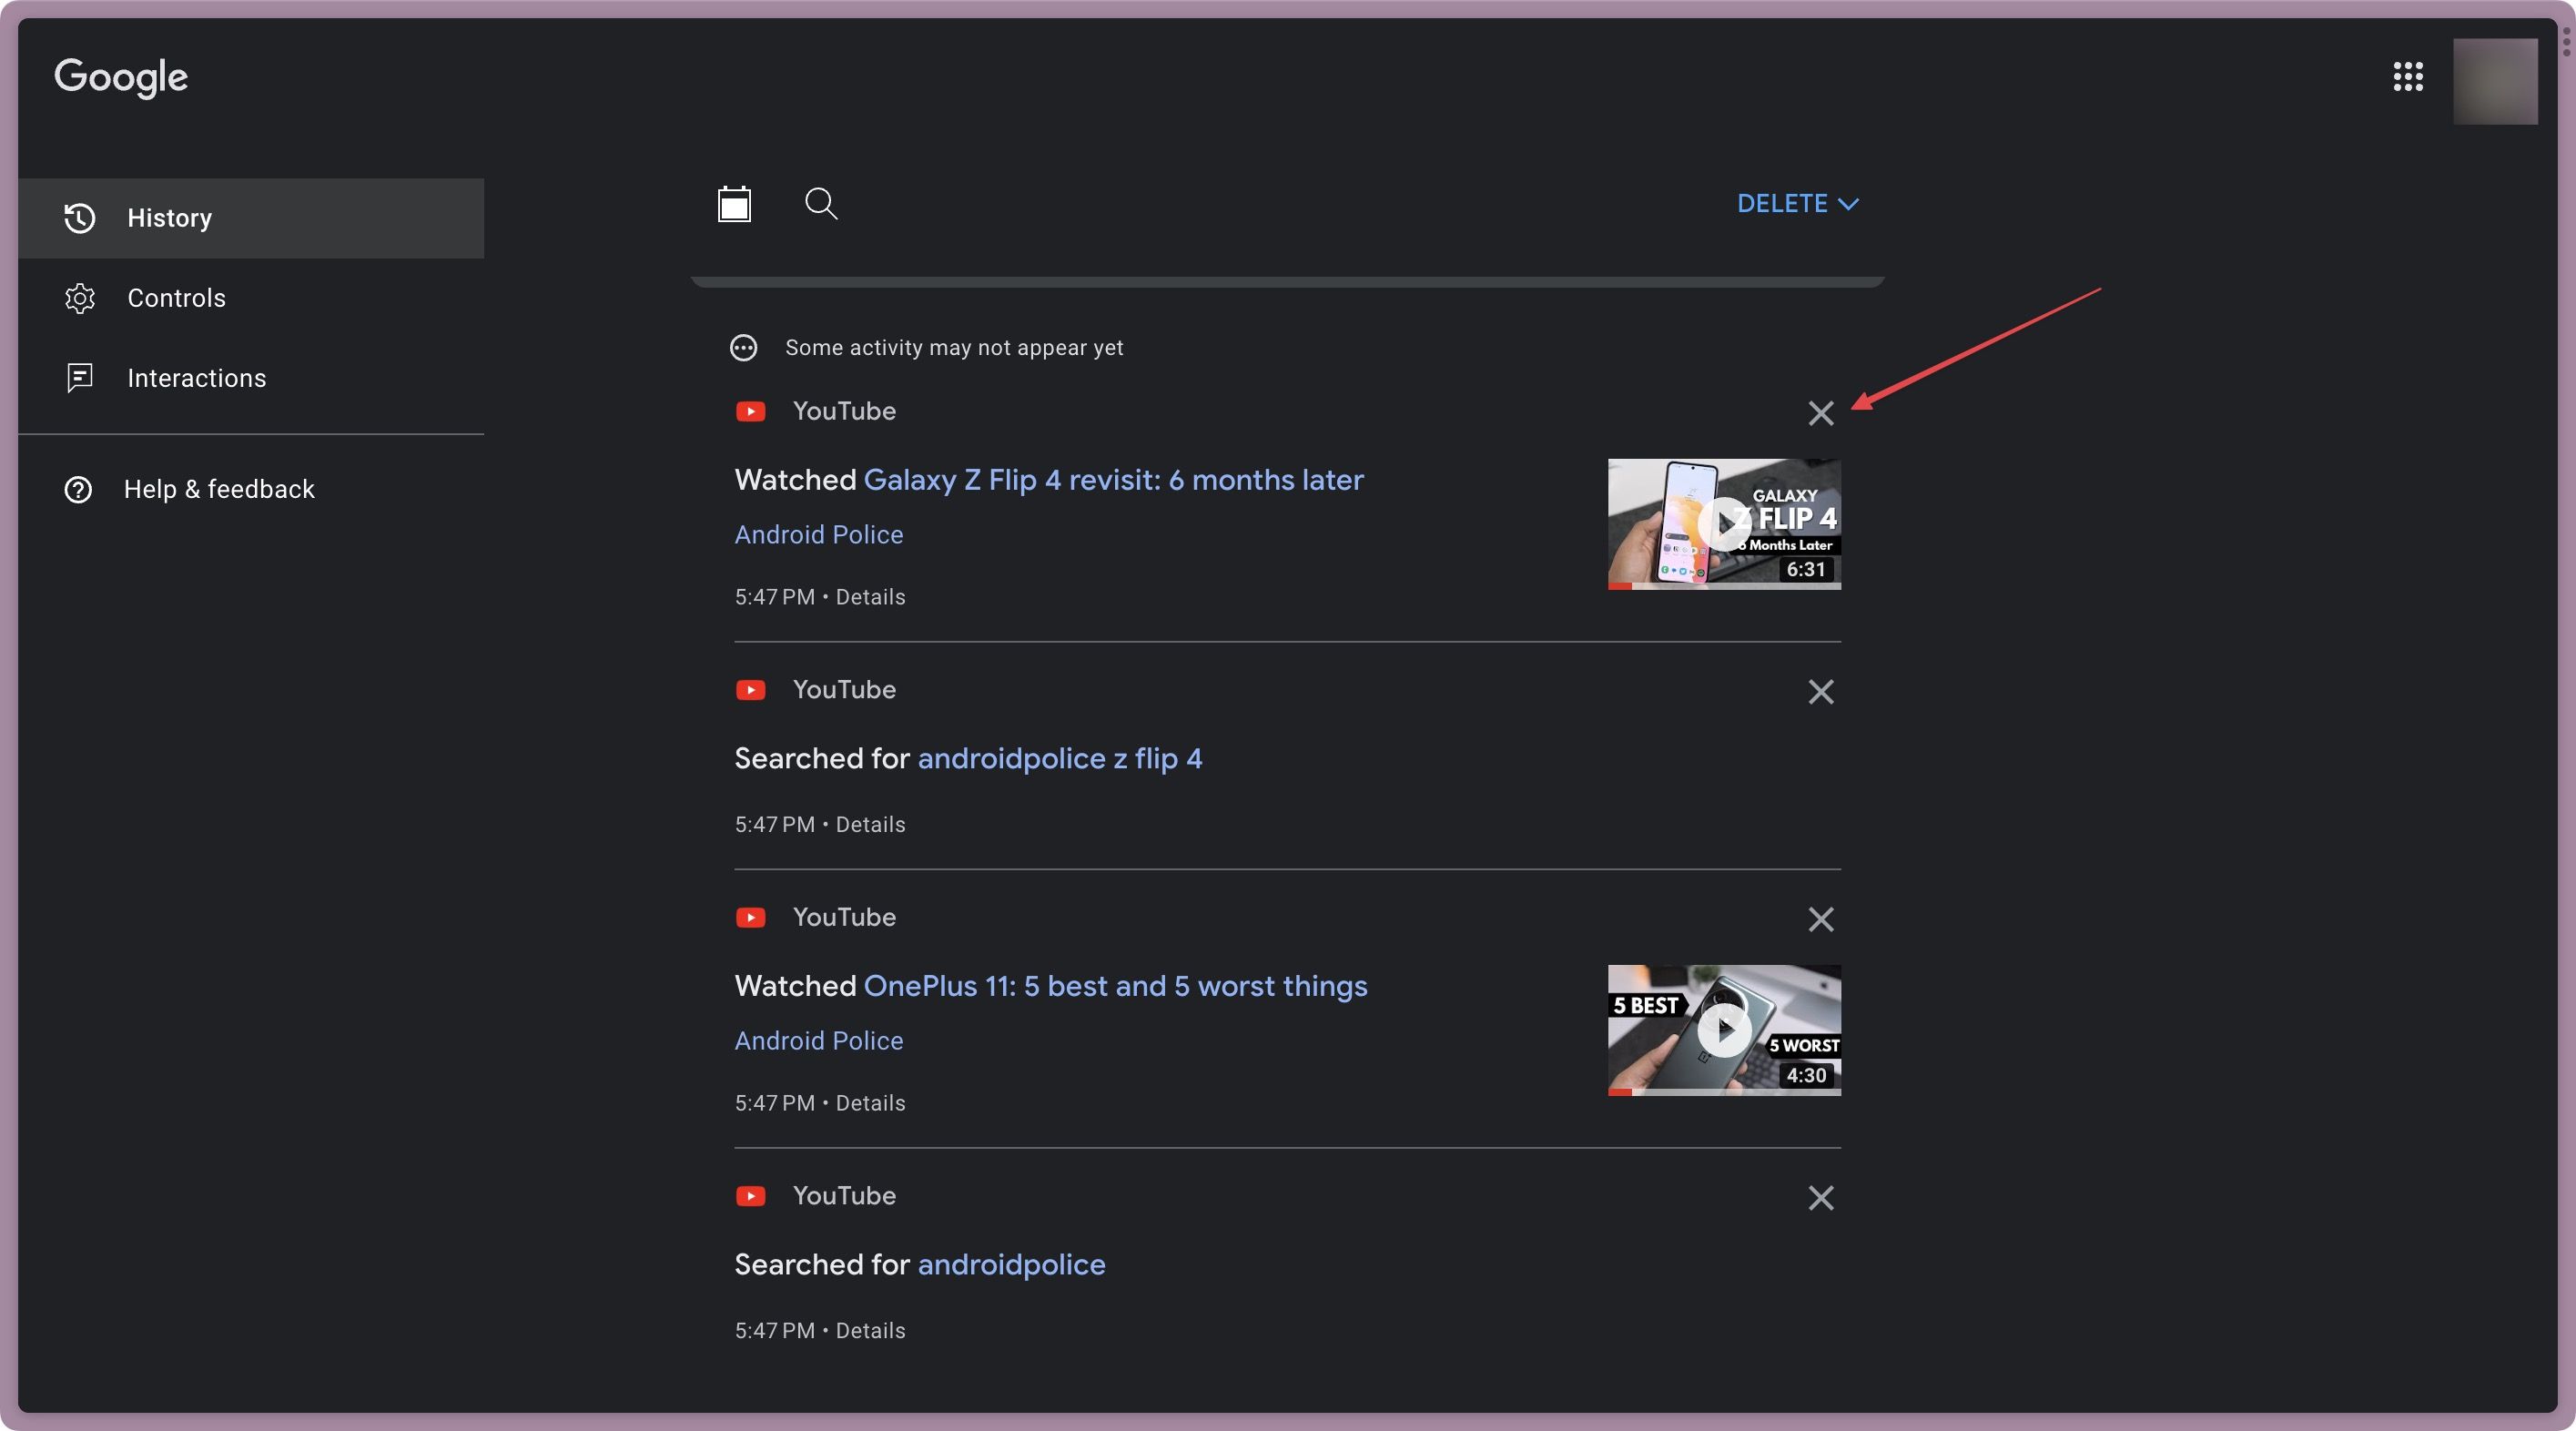Remove OnePlus 11 watch entry

point(1822,918)
